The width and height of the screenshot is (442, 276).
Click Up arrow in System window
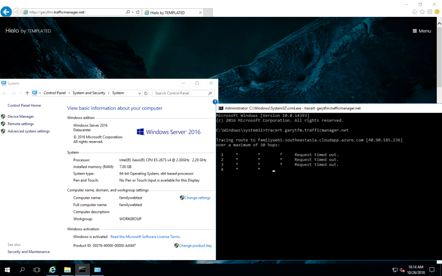[x=27, y=93]
